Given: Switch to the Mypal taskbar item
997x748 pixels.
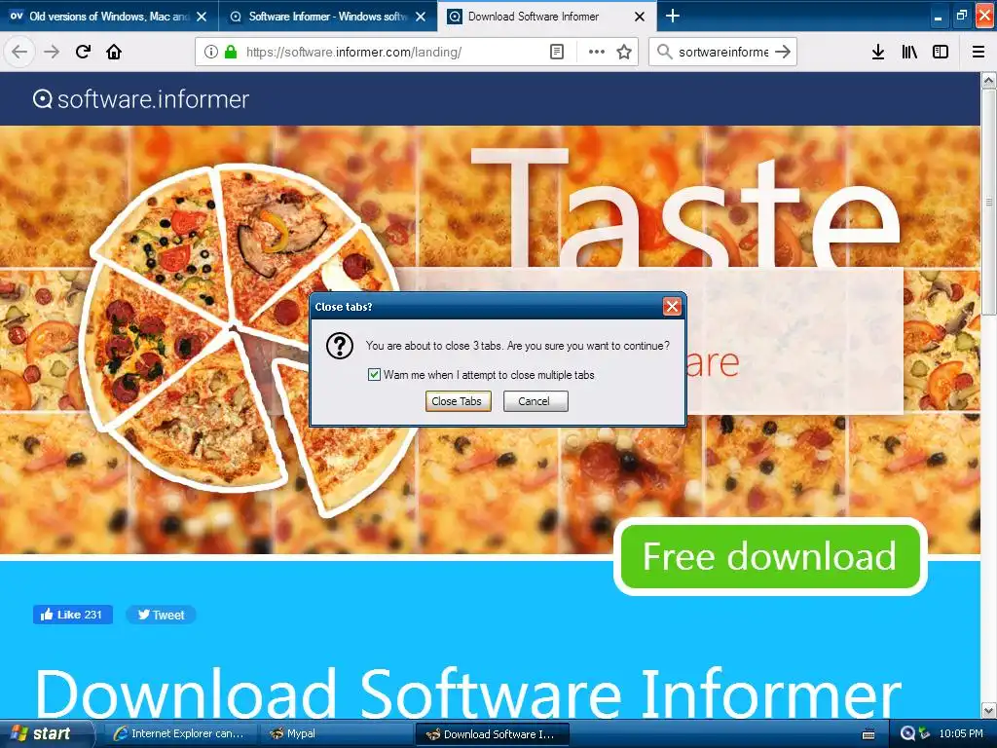Looking at the screenshot, I should click(337, 734).
